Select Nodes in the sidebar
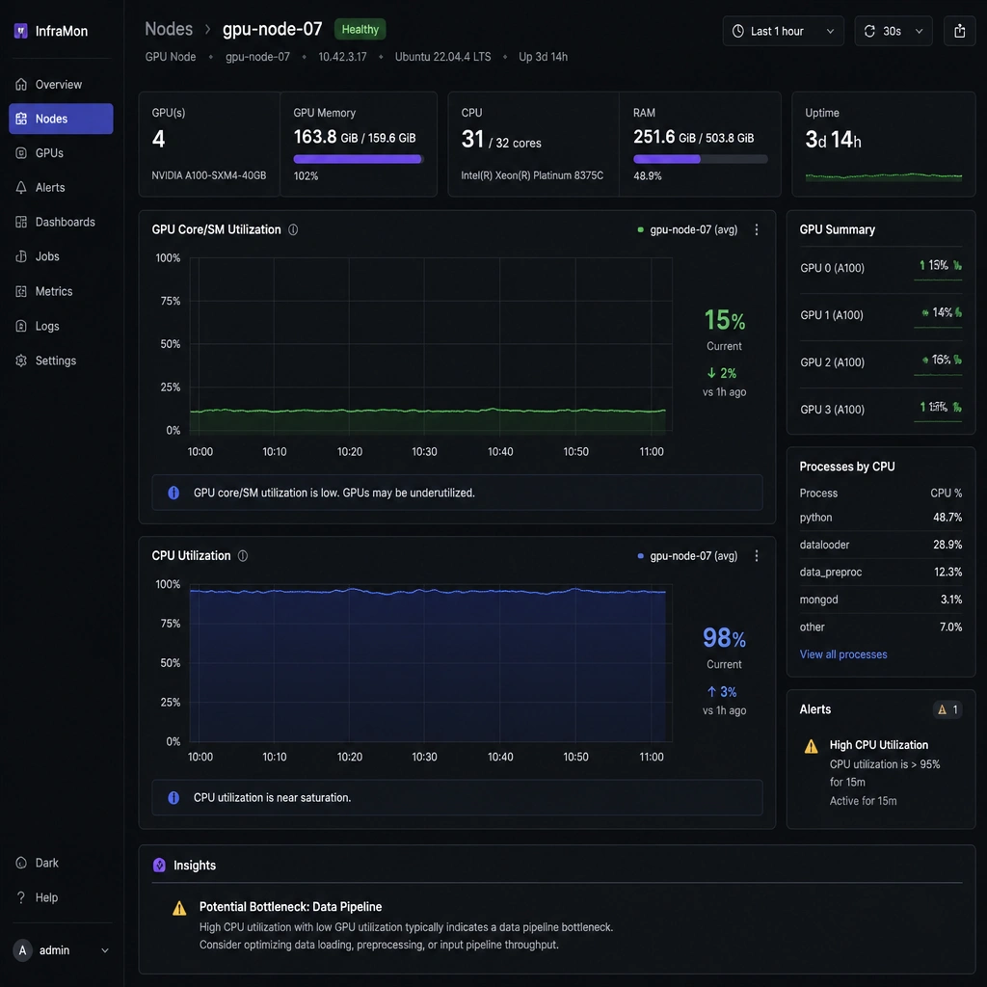This screenshot has height=987, width=987. pyautogui.click(x=61, y=119)
